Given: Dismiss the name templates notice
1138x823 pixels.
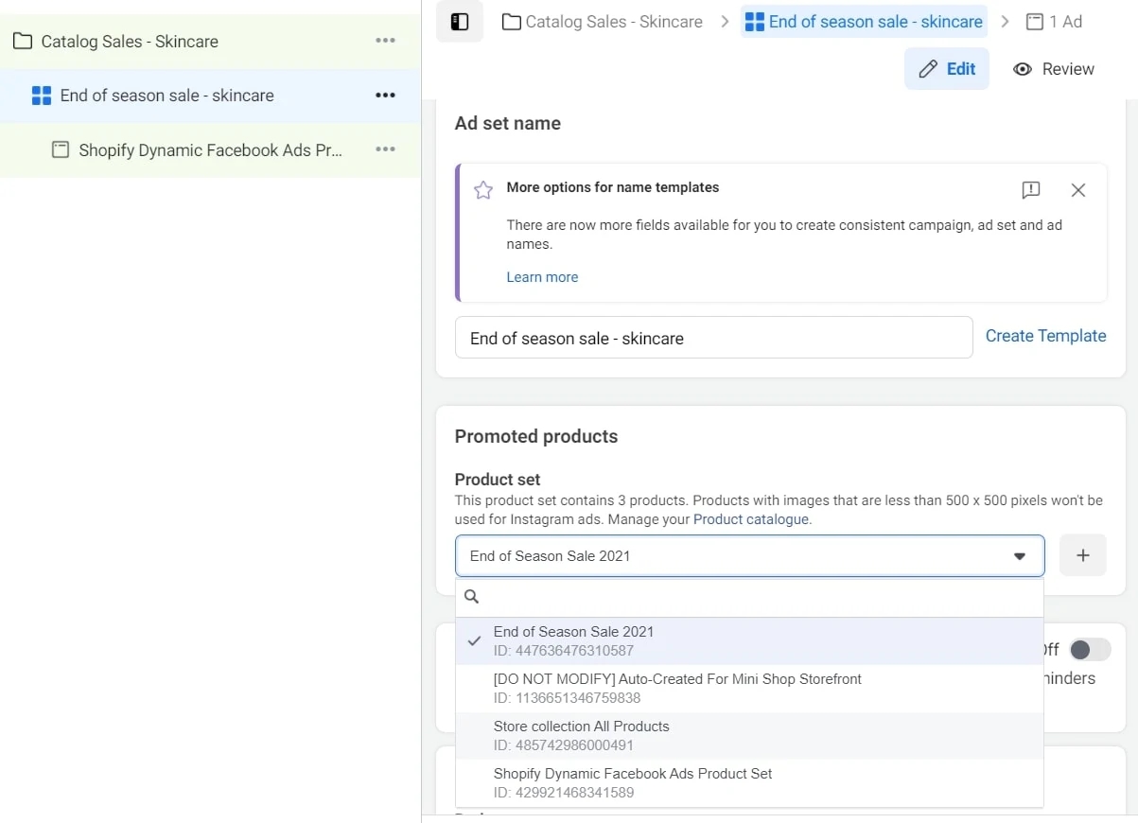Looking at the screenshot, I should coord(1077,190).
